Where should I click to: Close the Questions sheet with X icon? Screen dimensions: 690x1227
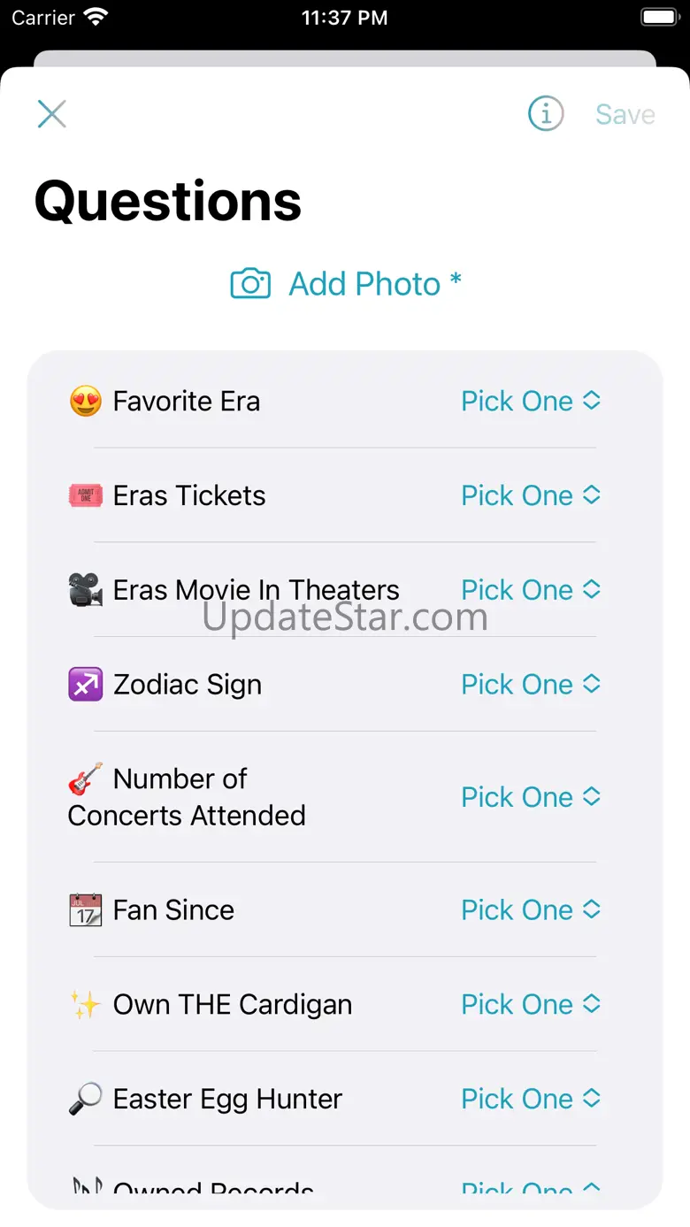(52, 114)
